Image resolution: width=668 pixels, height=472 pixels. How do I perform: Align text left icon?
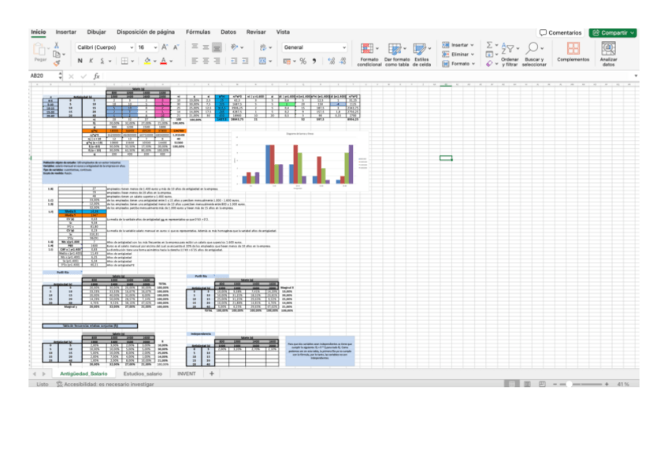195,61
